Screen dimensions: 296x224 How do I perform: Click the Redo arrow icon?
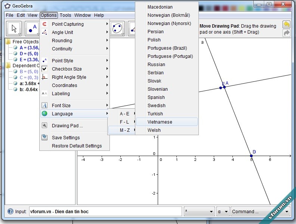coord(286,33)
